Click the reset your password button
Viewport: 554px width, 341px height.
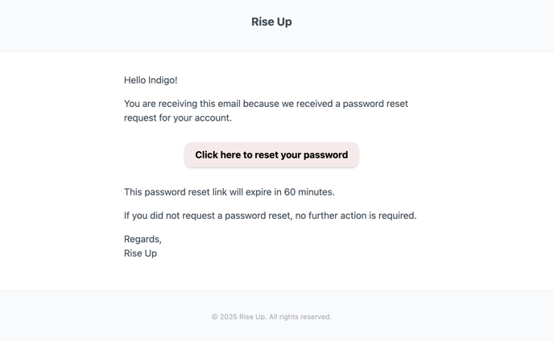(271, 155)
